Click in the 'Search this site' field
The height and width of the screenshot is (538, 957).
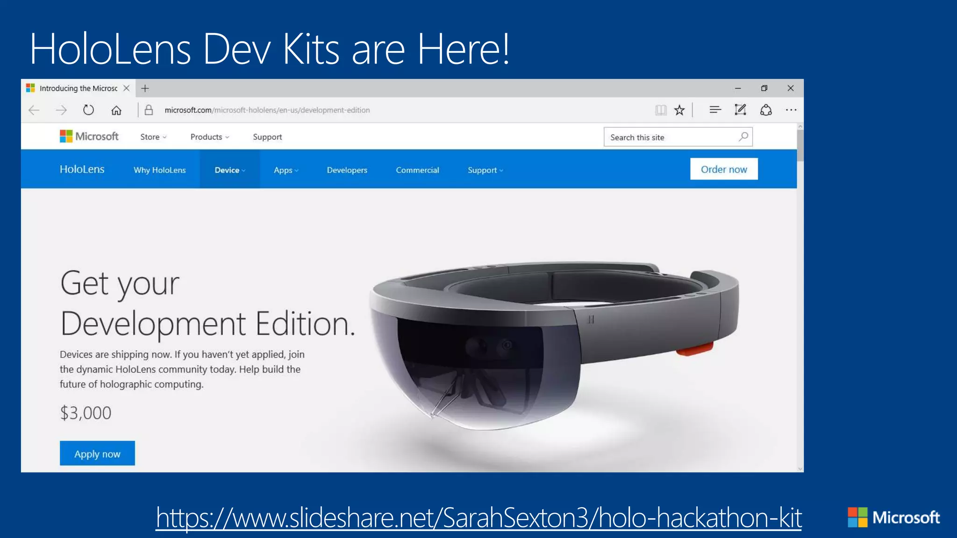678,137
